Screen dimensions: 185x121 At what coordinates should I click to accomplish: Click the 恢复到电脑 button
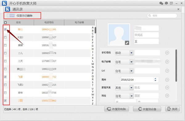[117, 109]
